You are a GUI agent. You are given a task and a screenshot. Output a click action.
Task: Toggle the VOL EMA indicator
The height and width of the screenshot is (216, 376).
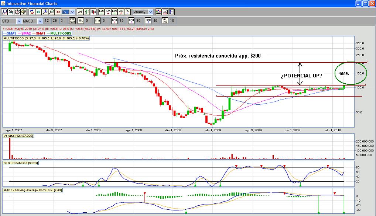coord(165,21)
